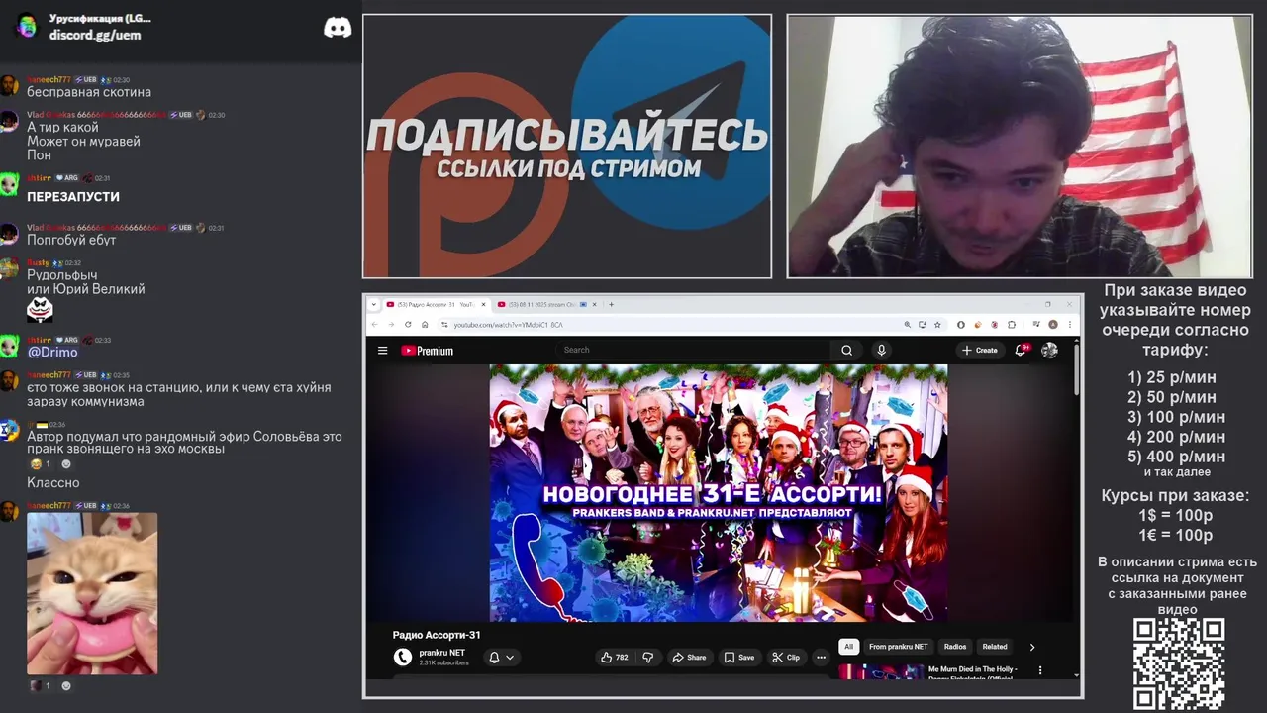Screen dimensions: 1267x713
Task: Open Me Mum Died in The Holly thumbnail
Action: (x=881, y=671)
